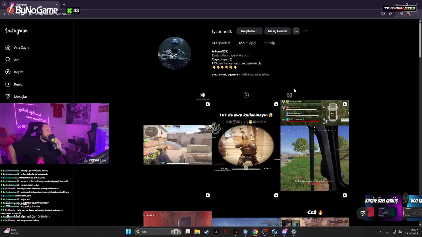The width and height of the screenshot is (422, 237).
Task: Open File Explorer from the taskbar
Action: pos(197,232)
